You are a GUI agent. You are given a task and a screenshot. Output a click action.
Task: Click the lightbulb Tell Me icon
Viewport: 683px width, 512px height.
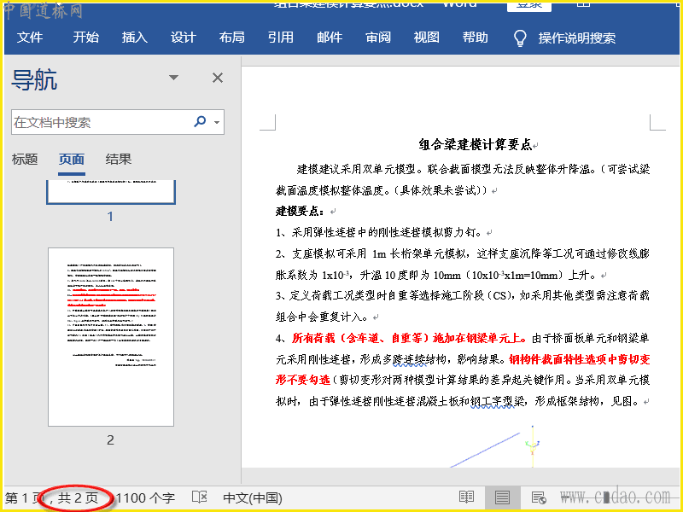(520, 38)
